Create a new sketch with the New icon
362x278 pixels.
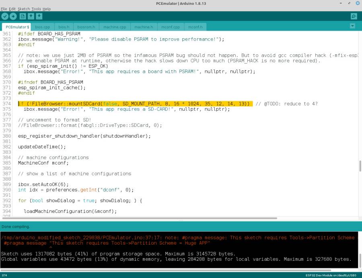coord(23,16)
